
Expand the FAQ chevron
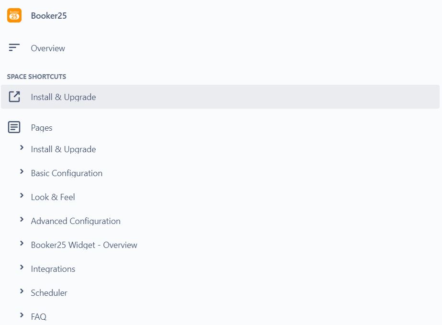tap(22, 315)
